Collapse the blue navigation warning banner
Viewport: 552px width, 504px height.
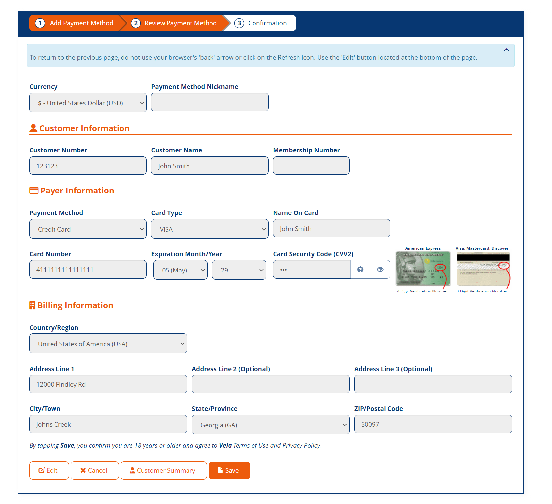point(506,50)
